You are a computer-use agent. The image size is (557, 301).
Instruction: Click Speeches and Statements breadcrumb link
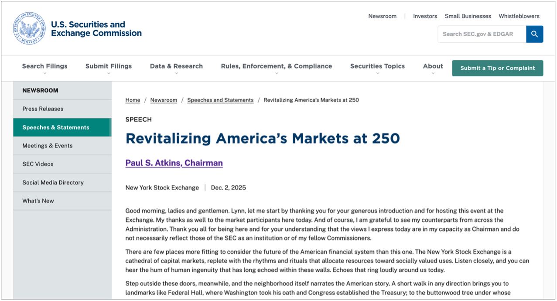(x=220, y=100)
